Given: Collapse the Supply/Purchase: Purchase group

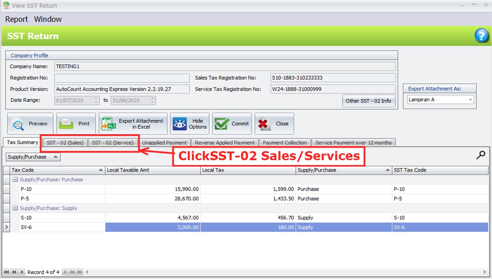Looking at the screenshot, I should (x=15, y=180).
